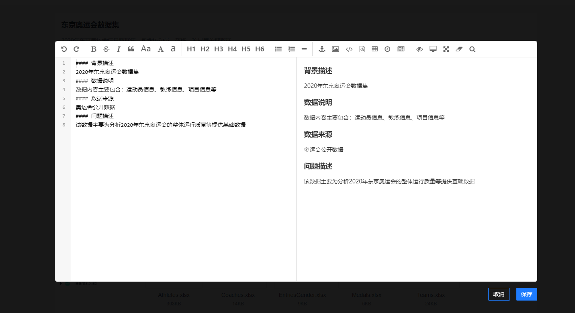Click the 取消 cancel button

499,294
